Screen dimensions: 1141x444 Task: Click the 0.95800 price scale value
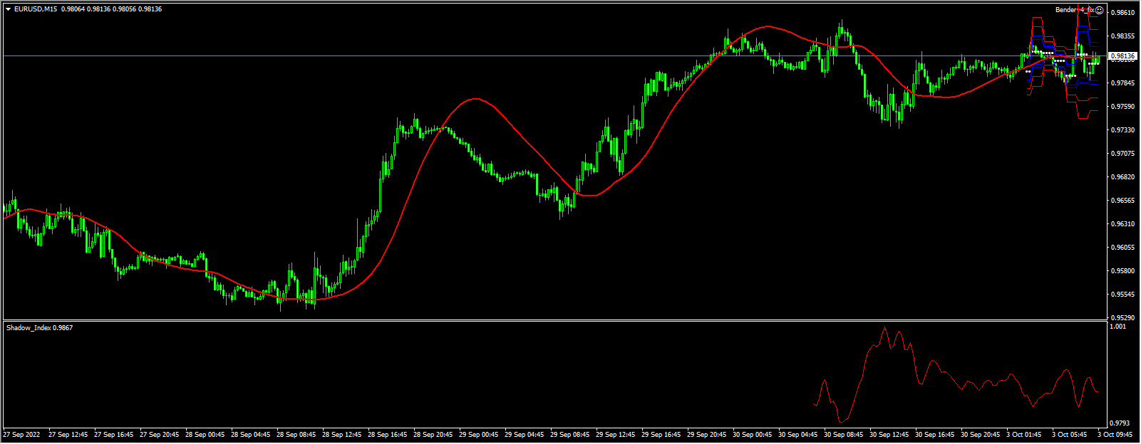[x=1124, y=271]
